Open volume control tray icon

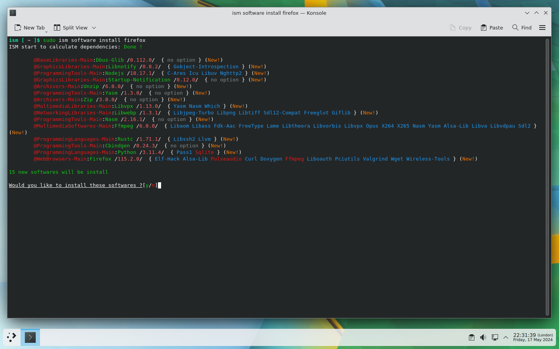(x=483, y=337)
